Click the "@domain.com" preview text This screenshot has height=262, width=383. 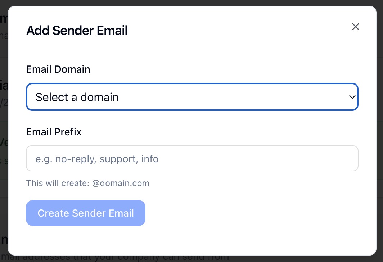click(121, 183)
